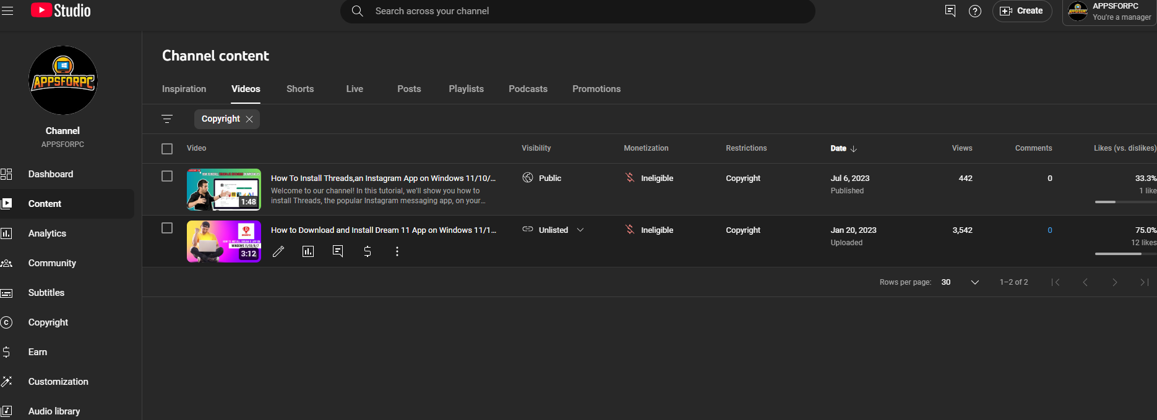Go to last page arrow

(1145, 282)
